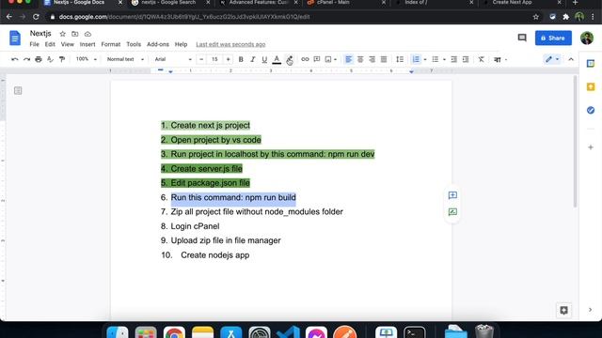This screenshot has height=338, width=602.
Task: Click the Redo icon in toolbar
Action: [x=26, y=59]
